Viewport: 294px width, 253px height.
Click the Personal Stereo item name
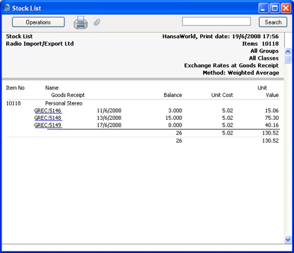(64, 103)
